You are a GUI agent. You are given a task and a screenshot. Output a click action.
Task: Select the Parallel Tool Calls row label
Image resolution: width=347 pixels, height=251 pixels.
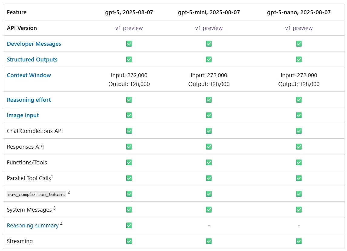pyautogui.click(x=29, y=178)
